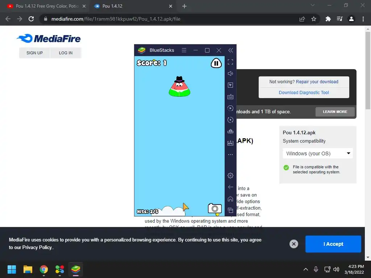The image size is (371, 278).
Task: Select the MediaFire Pou 1.4.12 tab
Action: 133,6
